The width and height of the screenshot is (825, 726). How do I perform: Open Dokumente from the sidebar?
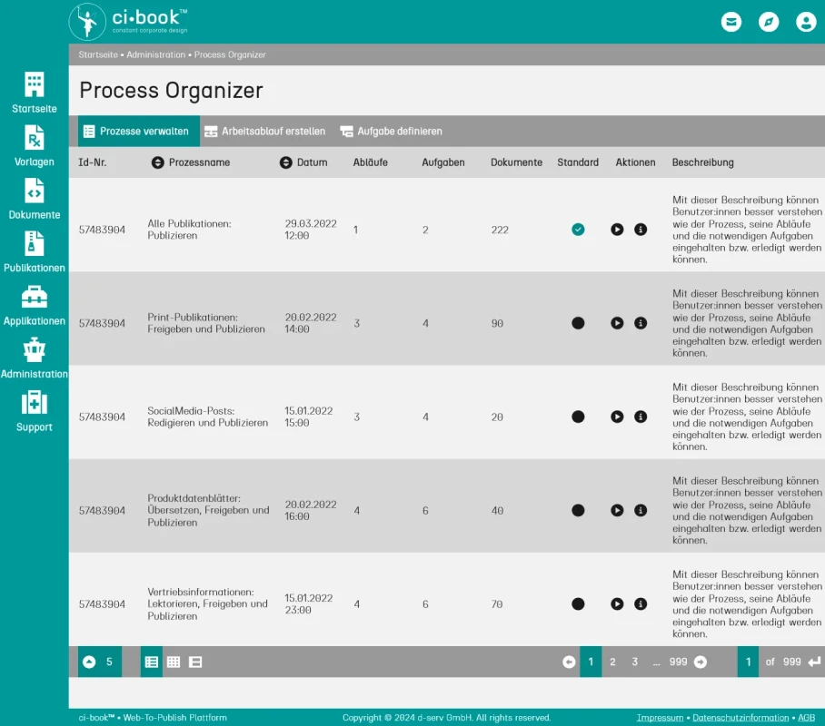point(35,199)
